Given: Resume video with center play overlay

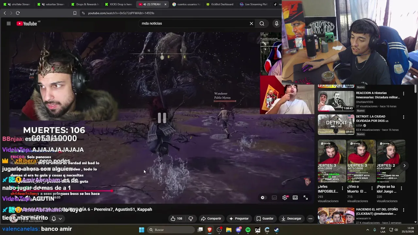Looking at the screenshot, I should coord(162,118).
